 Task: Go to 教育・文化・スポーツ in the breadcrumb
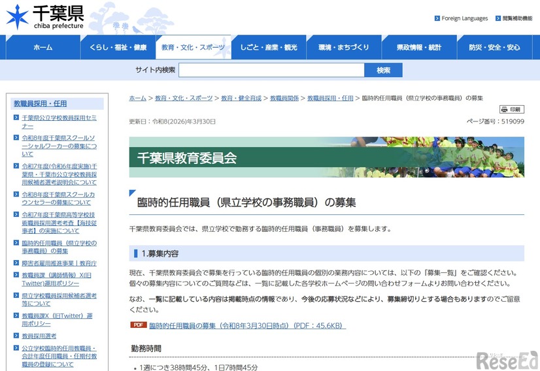coord(184,98)
